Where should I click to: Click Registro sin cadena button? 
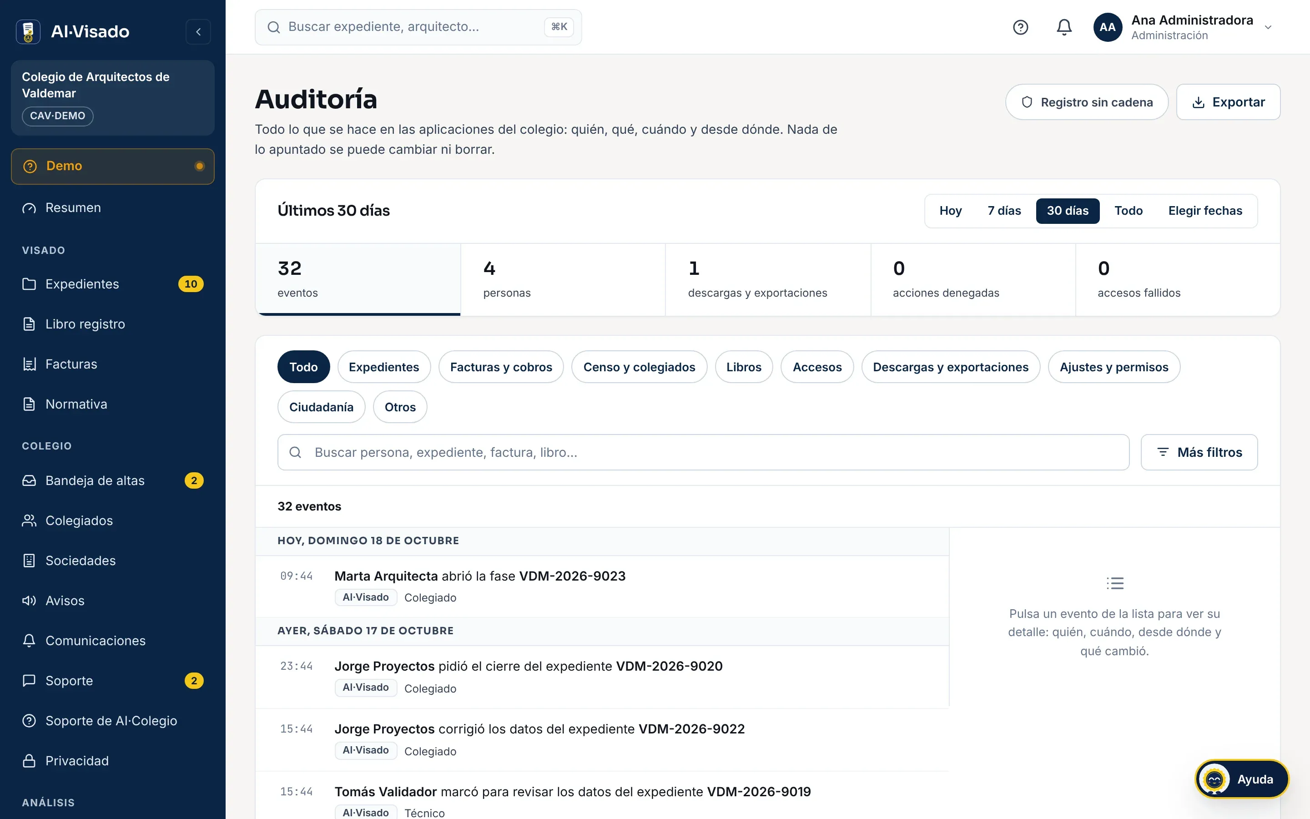coord(1086,102)
